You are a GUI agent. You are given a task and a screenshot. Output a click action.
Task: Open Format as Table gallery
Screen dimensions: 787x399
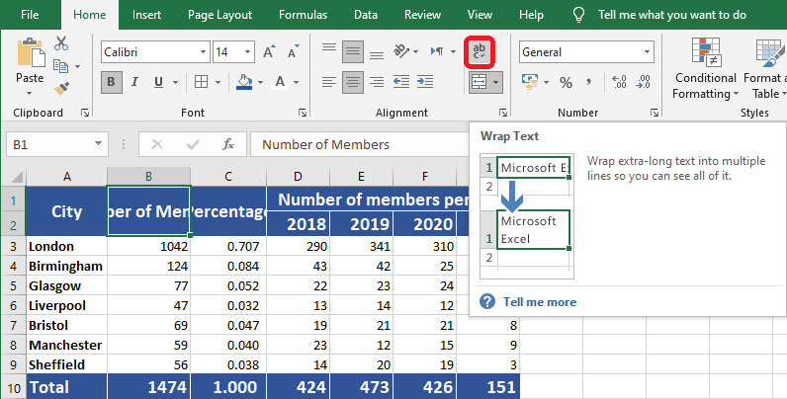click(765, 68)
